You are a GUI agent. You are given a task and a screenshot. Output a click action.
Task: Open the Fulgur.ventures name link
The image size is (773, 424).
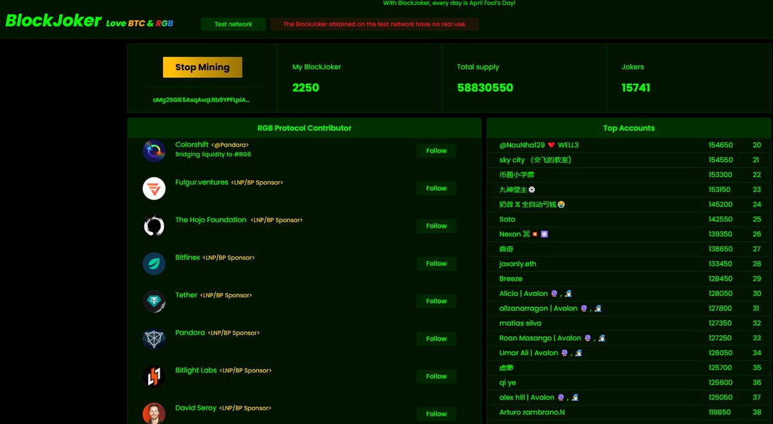(202, 182)
